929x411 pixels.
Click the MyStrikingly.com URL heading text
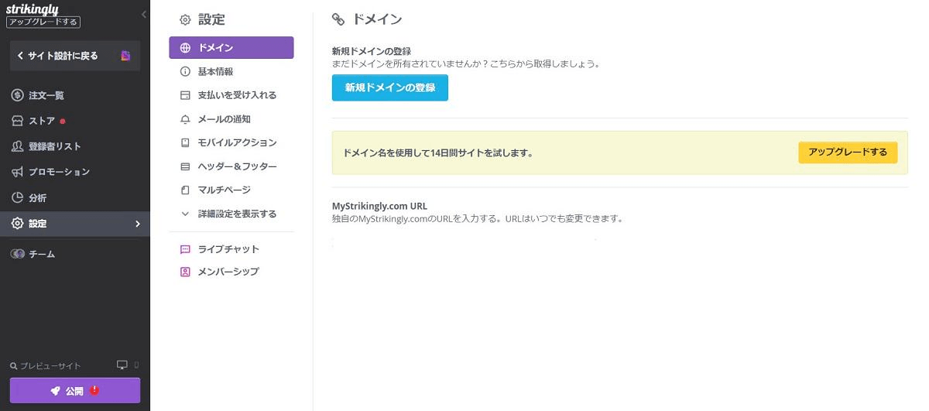coord(379,206)
